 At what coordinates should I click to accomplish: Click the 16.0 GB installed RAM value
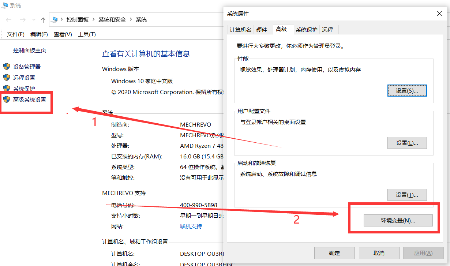coord(202,156)
